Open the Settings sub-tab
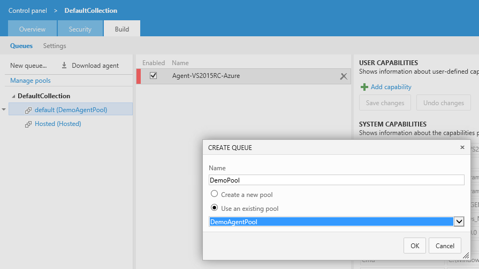The image size is (479, 269). pos(55,46)
